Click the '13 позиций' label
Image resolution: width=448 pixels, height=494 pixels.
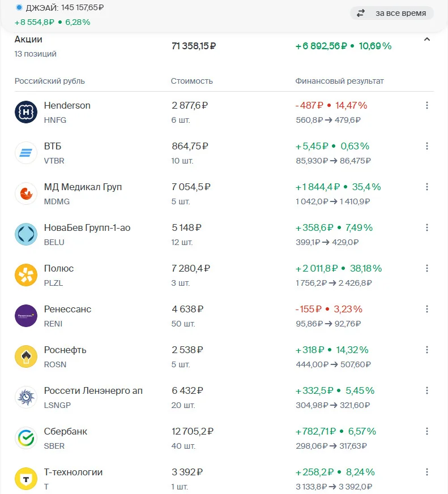35,54
